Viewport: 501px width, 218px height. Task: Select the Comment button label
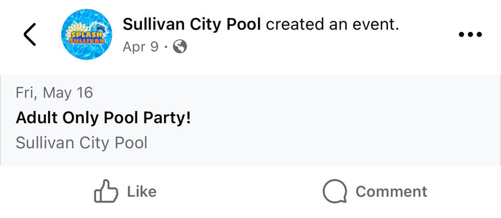tap(391, 191)
